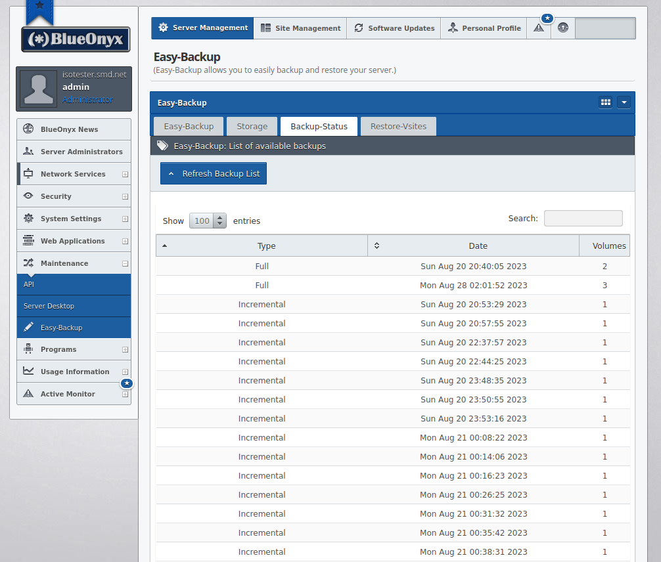Click the star badge above the warning icon
Image resolution: width=661 pixels, height=562 pixels.
[547, 18]
